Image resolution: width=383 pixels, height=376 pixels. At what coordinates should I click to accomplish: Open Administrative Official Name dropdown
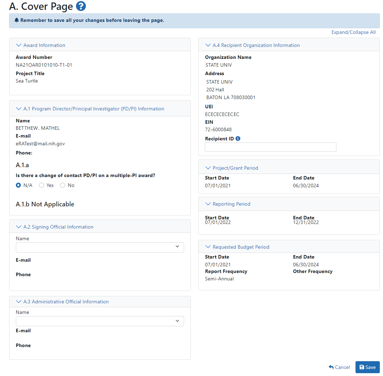[x=100, y=321]
